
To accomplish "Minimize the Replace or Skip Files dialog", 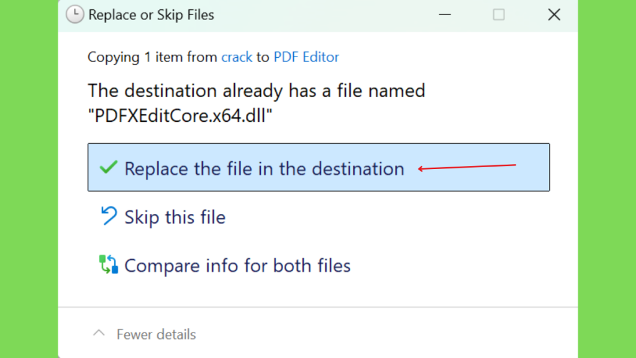I will tap(445, 15).
